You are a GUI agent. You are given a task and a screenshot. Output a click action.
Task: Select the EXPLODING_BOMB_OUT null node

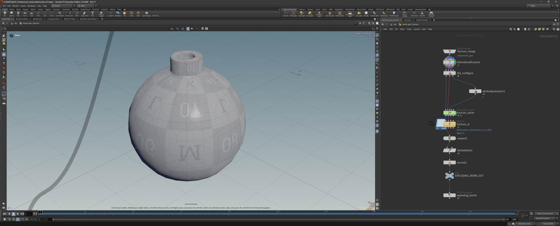click(449, 176)
